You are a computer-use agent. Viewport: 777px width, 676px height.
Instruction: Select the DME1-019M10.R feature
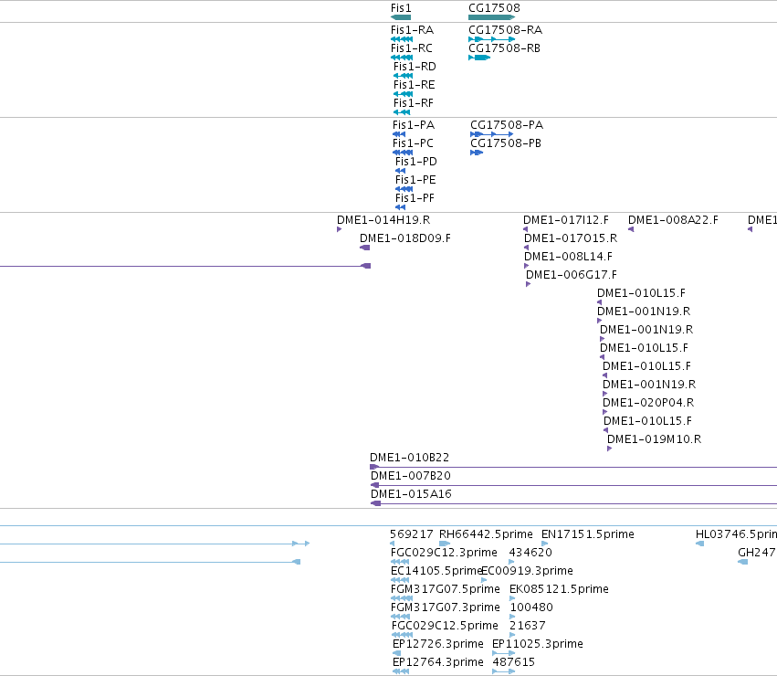610,449
